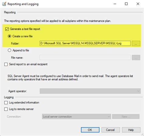Click the File name input field
The width and height of the screenshot is (144, 136).
[x=85, y=58]
